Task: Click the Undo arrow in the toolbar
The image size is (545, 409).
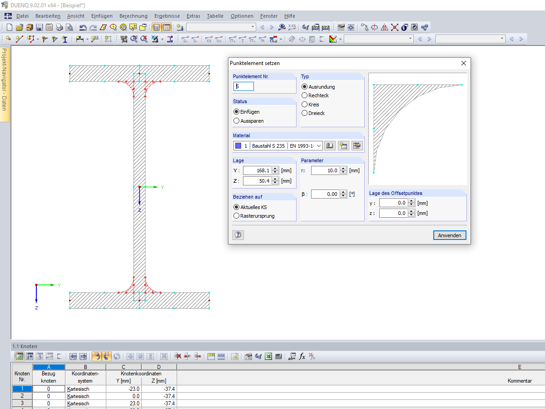Action: [x=83, y=27]
